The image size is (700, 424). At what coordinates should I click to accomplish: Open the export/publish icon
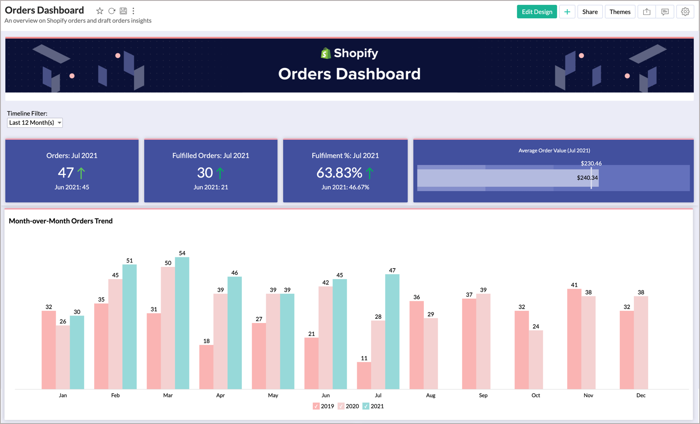(646, 12)
